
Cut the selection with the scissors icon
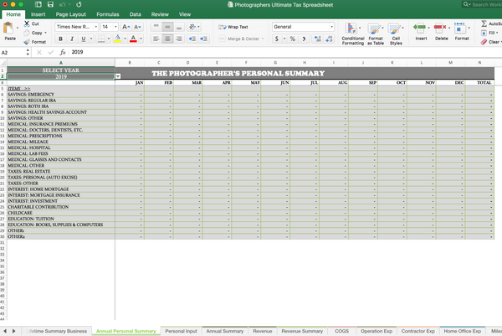tap(27, 23)
